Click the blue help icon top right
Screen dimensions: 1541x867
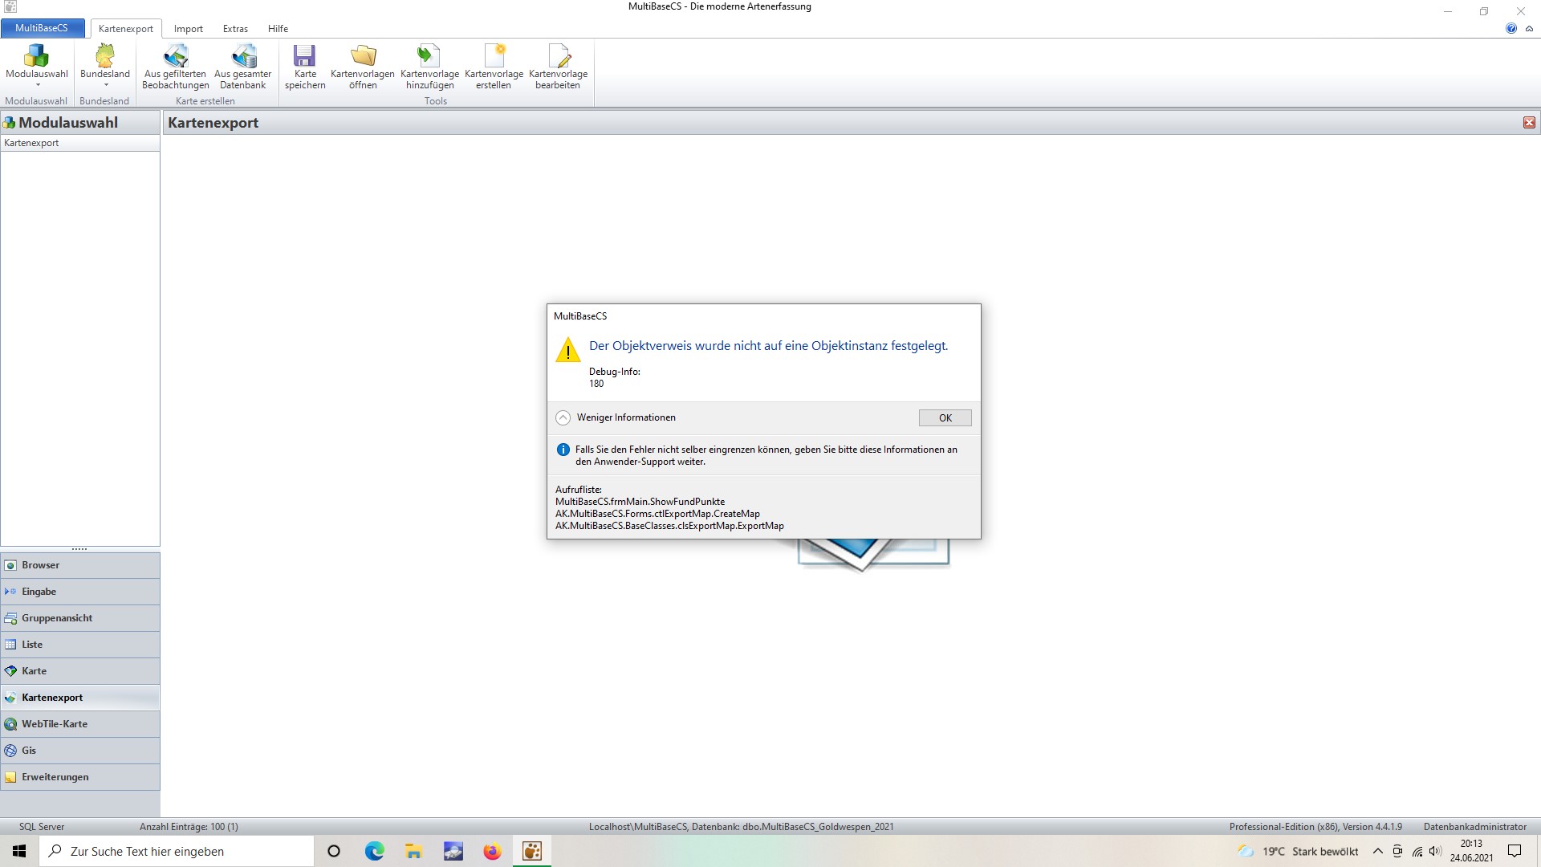click(1511, 28)
